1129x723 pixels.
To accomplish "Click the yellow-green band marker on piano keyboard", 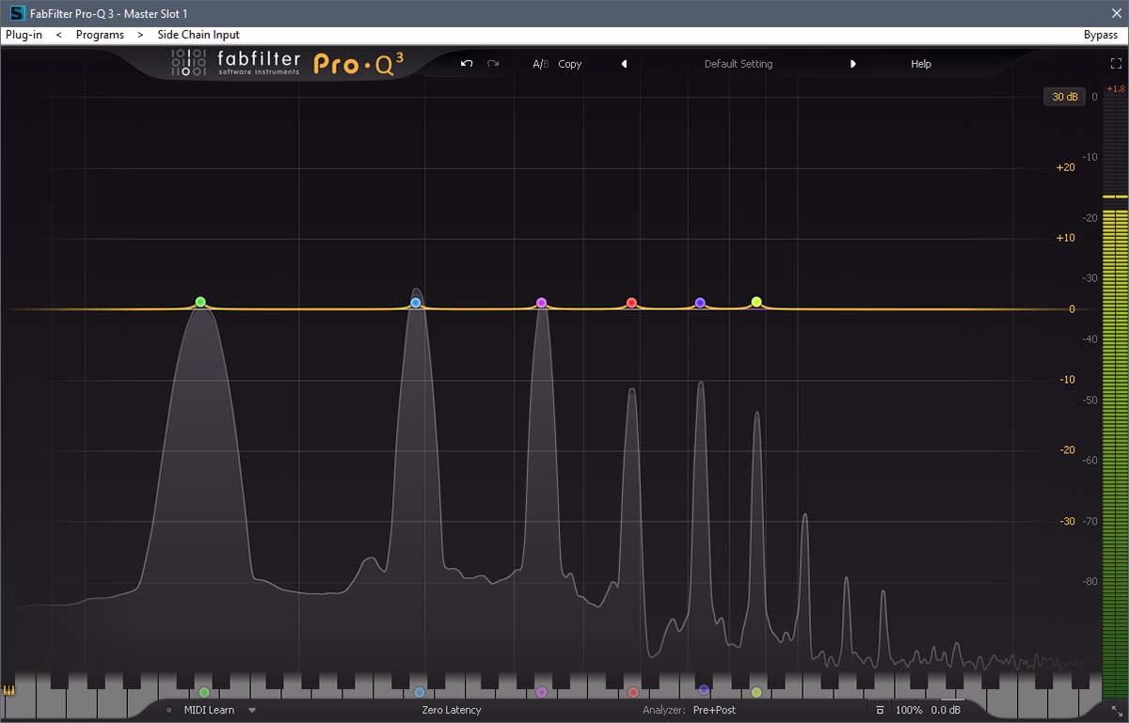I will coord(756,693).
